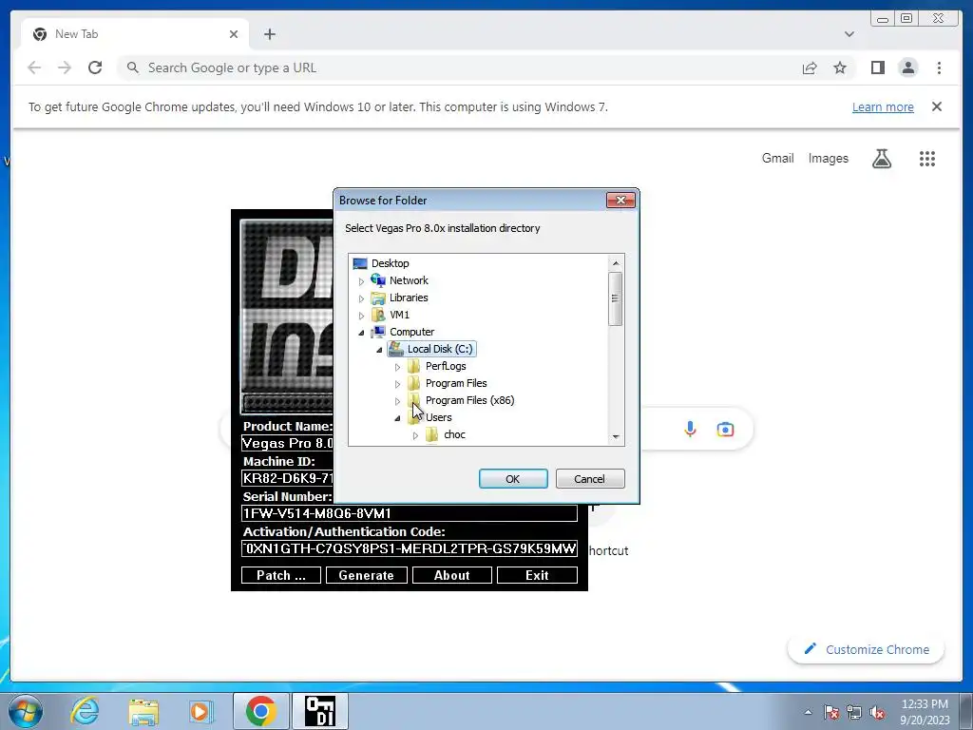
Task: Select the PerfLogs folder
Action: (445, 366)
